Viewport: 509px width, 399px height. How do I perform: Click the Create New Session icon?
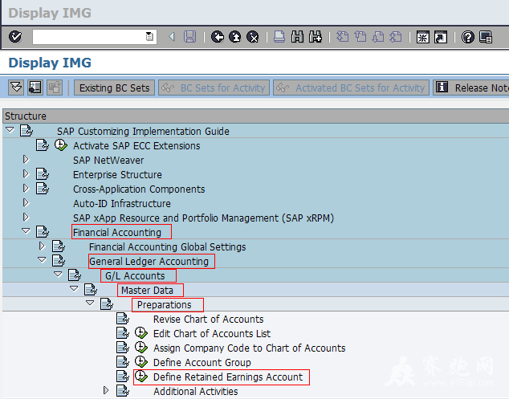[422, 37]
